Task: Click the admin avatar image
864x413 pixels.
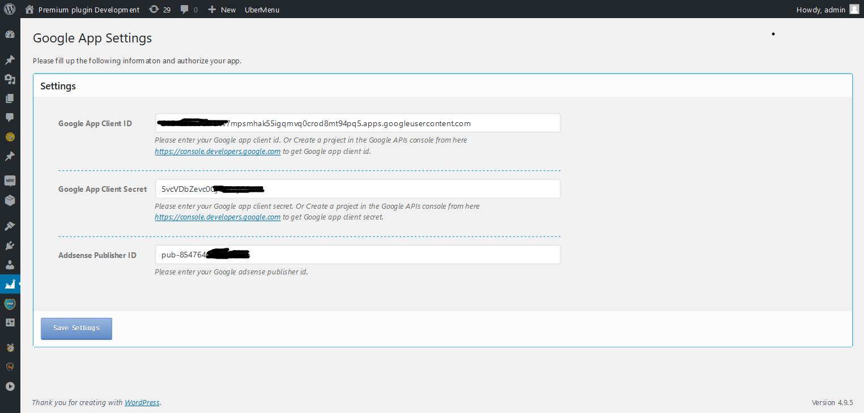Action: click(854, 9)
